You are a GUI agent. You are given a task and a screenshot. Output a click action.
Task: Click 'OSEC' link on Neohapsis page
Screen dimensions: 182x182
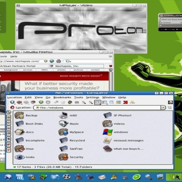pos(45,70)
